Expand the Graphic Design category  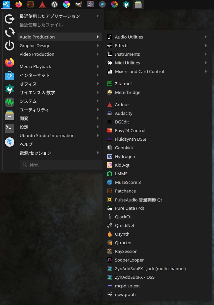coord(60,45)
